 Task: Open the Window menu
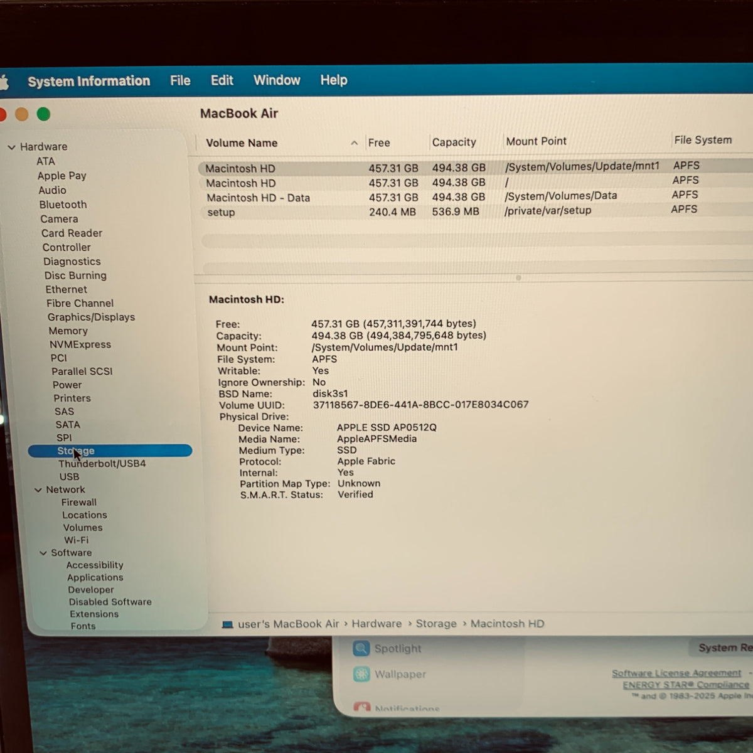pyautogui.click(x=277, y=80)
